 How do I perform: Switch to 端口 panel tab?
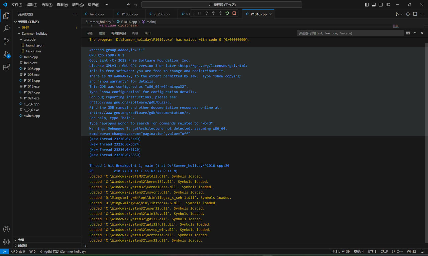point(147,33)
